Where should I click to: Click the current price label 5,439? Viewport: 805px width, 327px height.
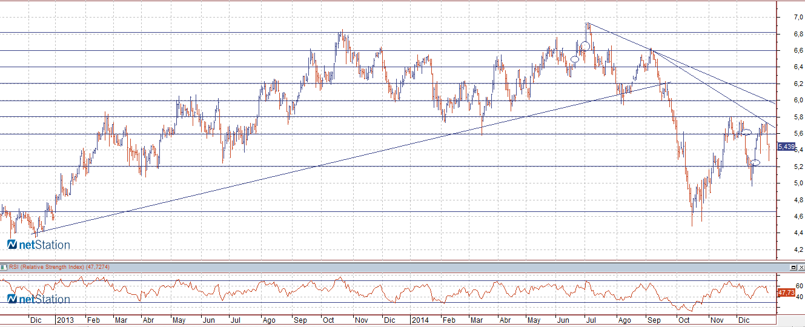pyautogui.click(x=786, y=146)
